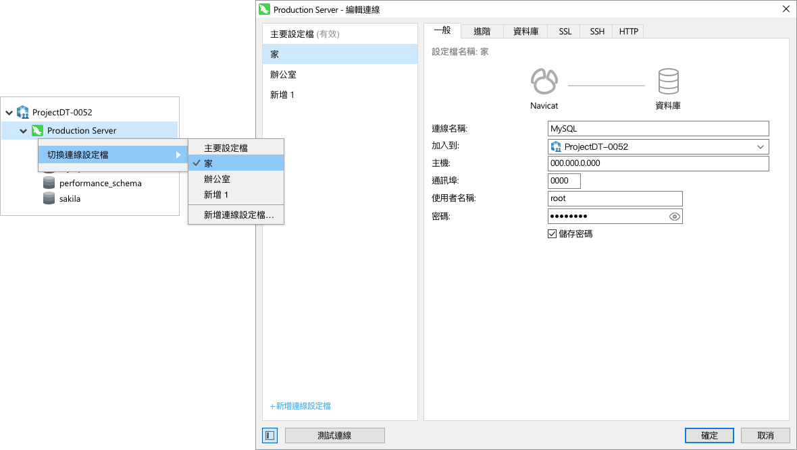Select the sakila database in tree
797x450 pixels.
70,198
